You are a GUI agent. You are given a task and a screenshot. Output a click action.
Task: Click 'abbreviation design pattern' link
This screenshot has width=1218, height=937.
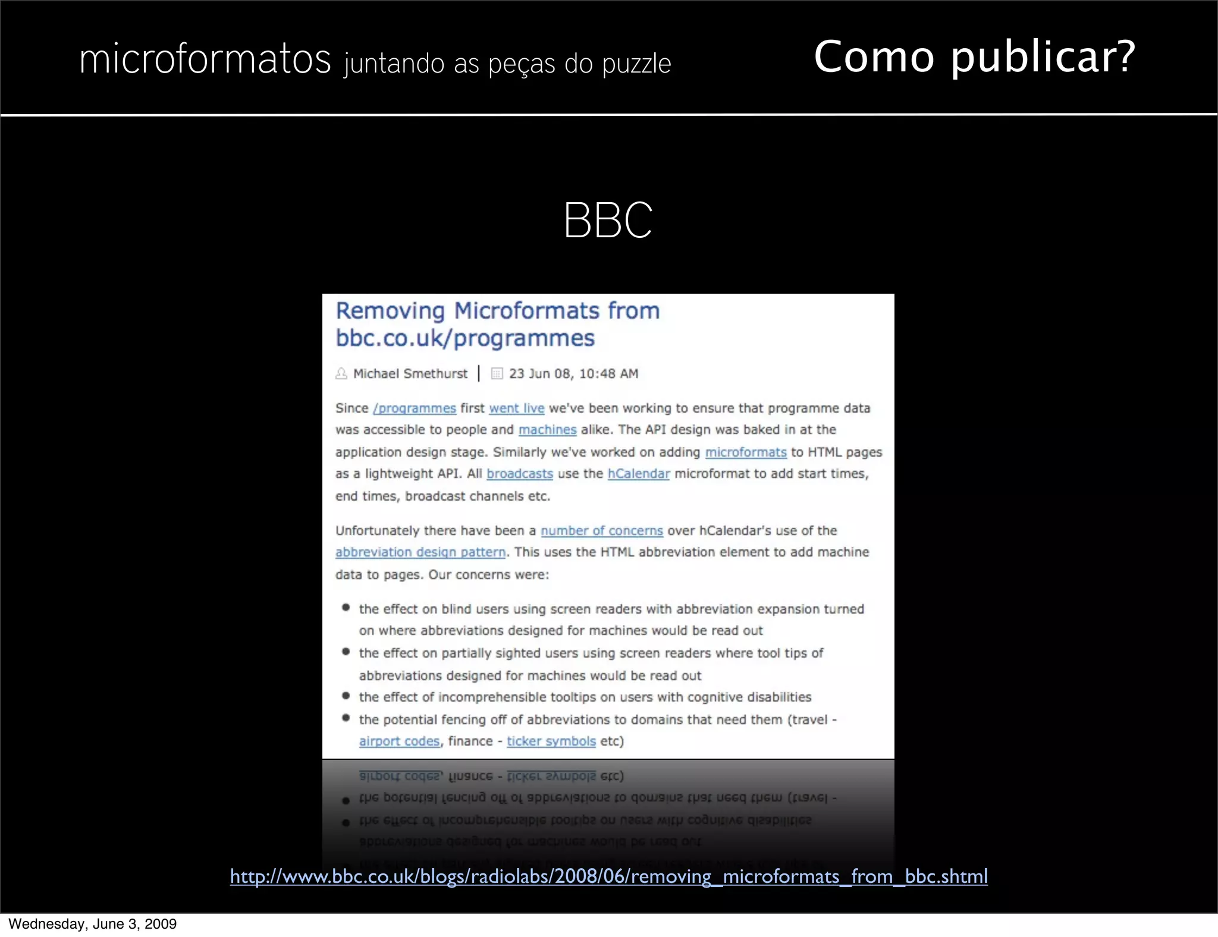(420, 552)
